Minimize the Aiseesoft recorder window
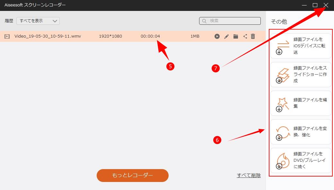This screenshot has width=334, height=190. (304, 5)
